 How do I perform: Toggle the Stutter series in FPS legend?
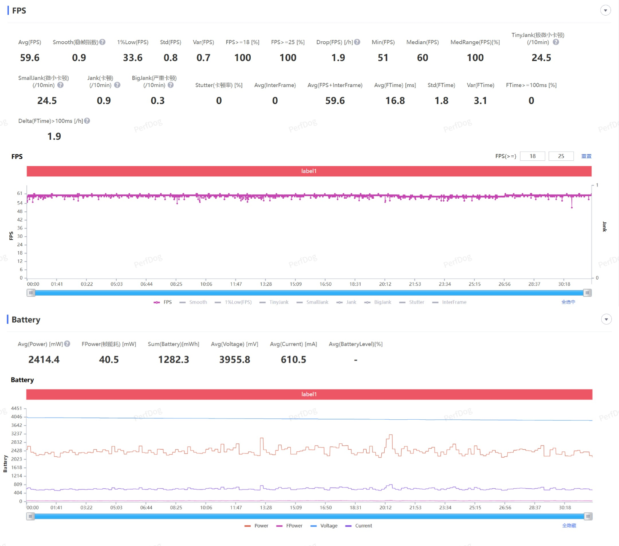click(x=412, y=302)
